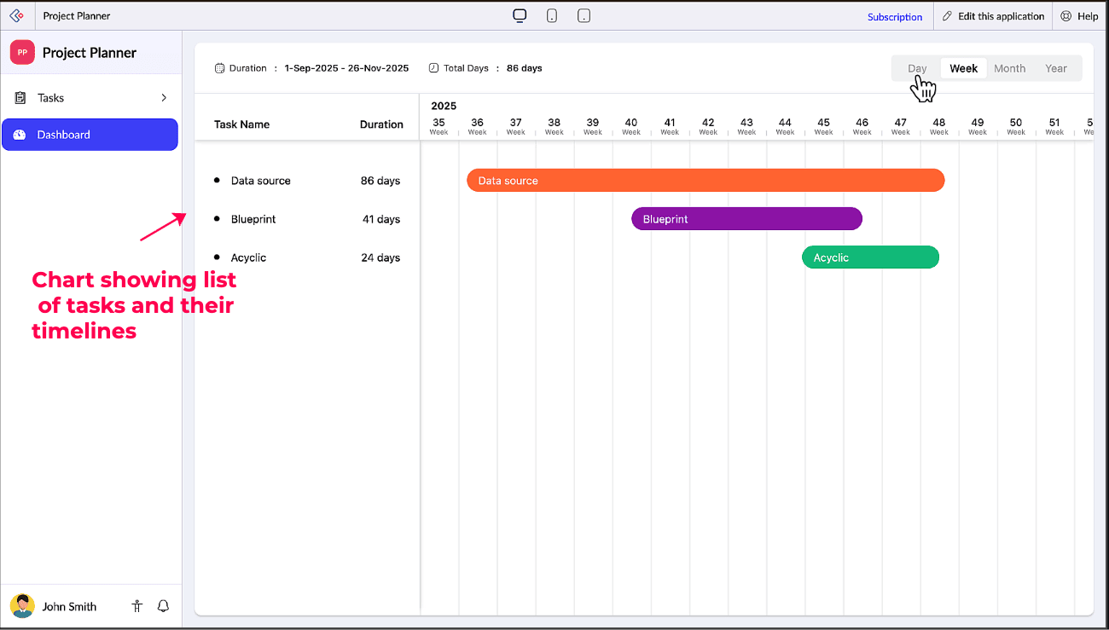Expand the Tasks menu chevron
The width and height of the screenshot is (1109, 630).
tap(164, 98)
